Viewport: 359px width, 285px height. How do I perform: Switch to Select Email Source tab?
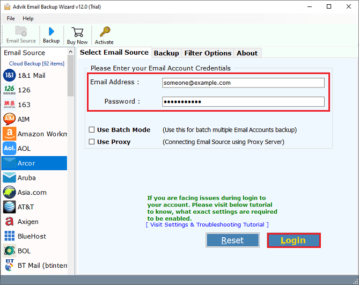[x=114, y=53]
